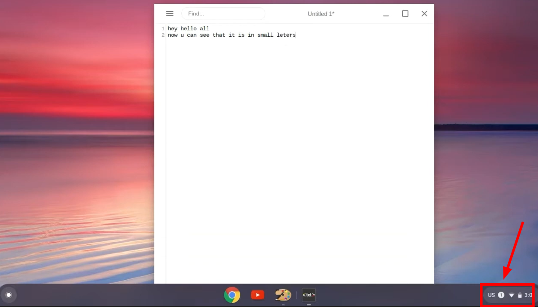Select the Untitled 1 title
Screen dimensions: 538x307
tap(321, 14)
